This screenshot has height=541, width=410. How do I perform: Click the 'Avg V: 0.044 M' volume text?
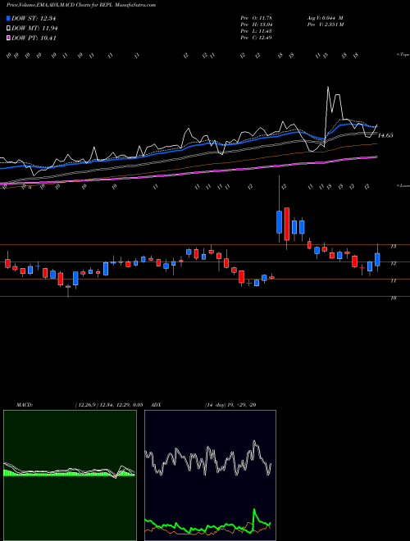(x=326, y=18)
